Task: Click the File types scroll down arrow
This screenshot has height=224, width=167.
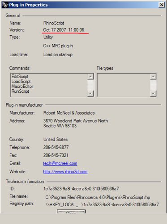Action: pyautogui.click(x=153, y=94)
